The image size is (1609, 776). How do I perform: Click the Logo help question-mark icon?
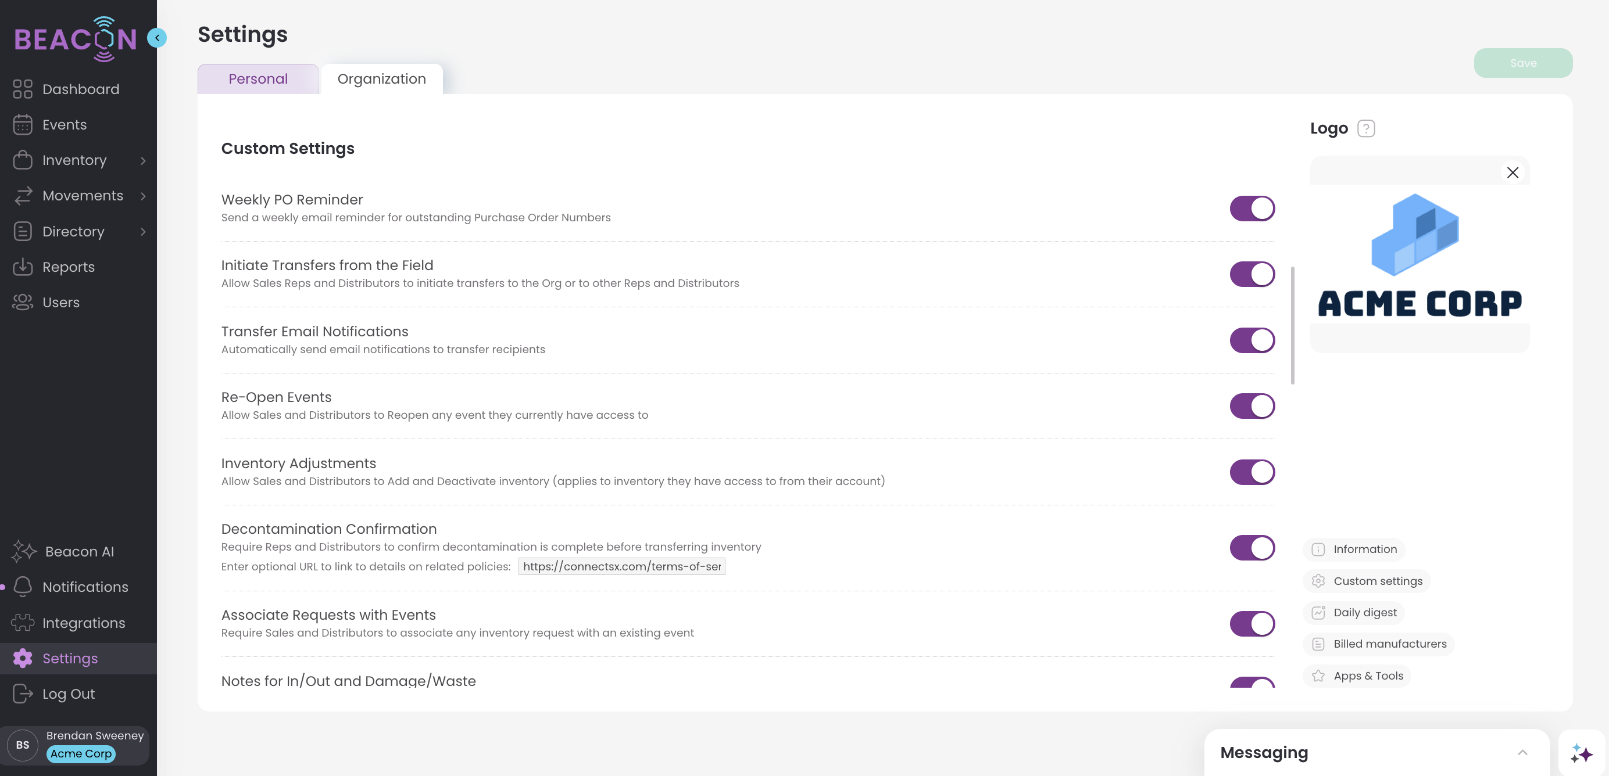(1366, 128)
